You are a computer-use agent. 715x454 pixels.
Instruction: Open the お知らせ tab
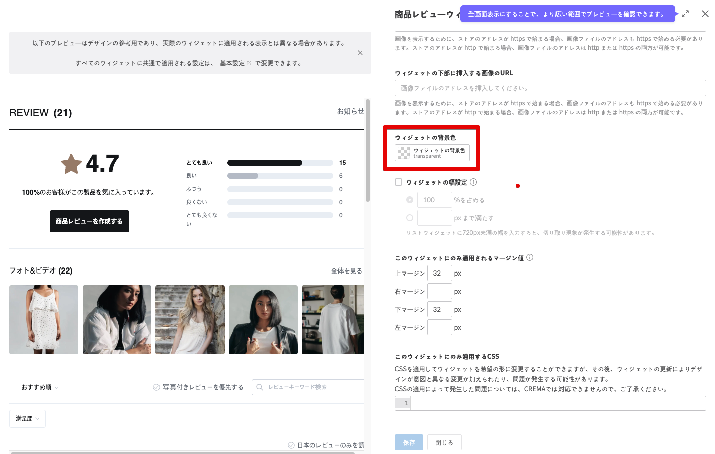[350, 111]
